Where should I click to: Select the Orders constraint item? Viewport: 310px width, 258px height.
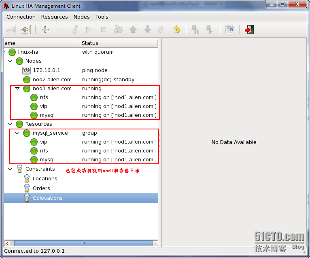(81, 188)
